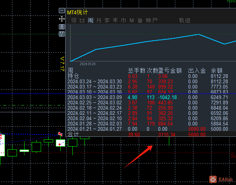Click the trade count 140

(x=151, y=87)
